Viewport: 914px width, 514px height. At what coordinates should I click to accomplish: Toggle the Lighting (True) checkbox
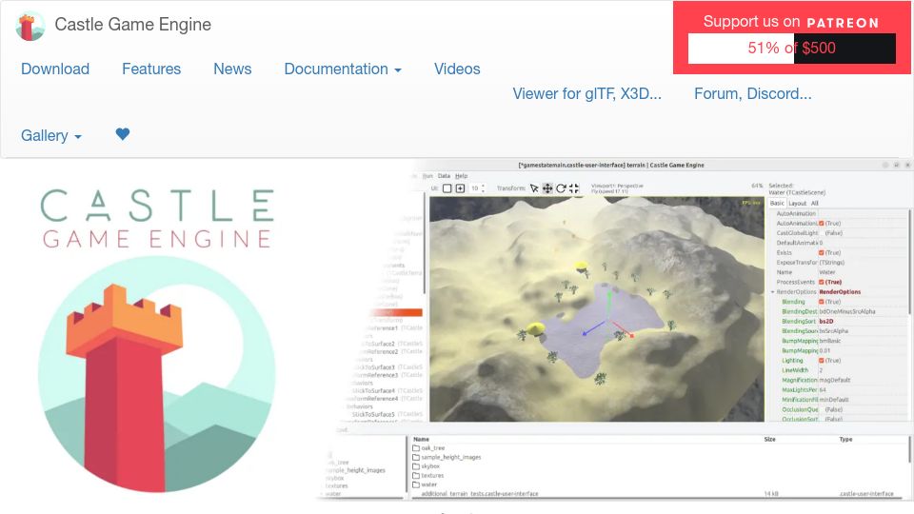(x=822, y=361)
